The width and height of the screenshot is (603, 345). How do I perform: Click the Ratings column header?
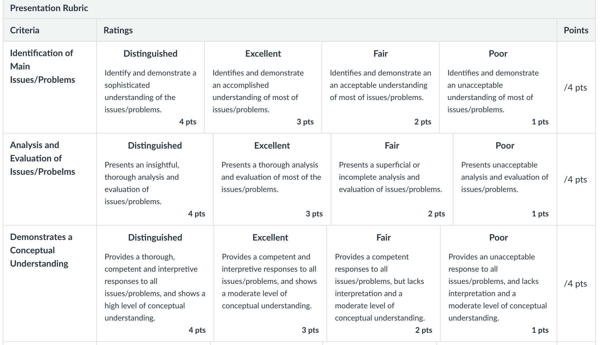pos(118,30)
